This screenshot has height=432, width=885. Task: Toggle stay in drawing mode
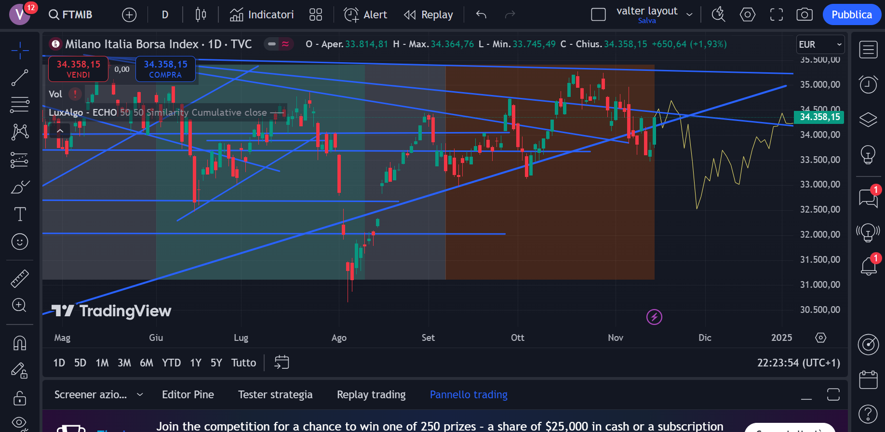pos(20,371)
